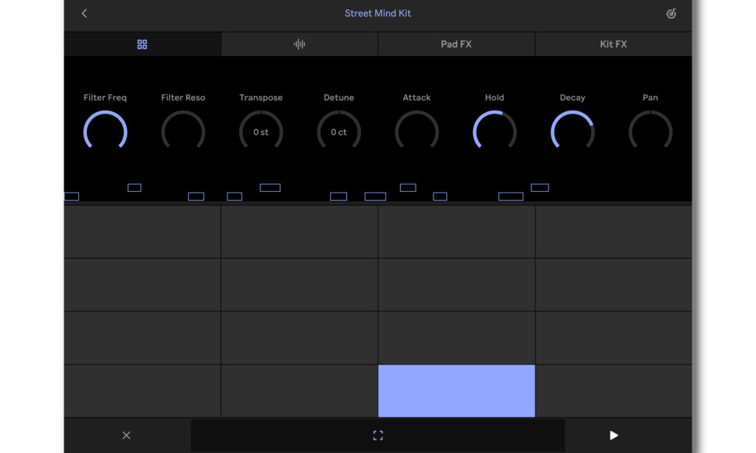The width and height of the screenshot is (756, 453).
Task: Click the Detune knob showing 0 ct
Action: (339, 131)
